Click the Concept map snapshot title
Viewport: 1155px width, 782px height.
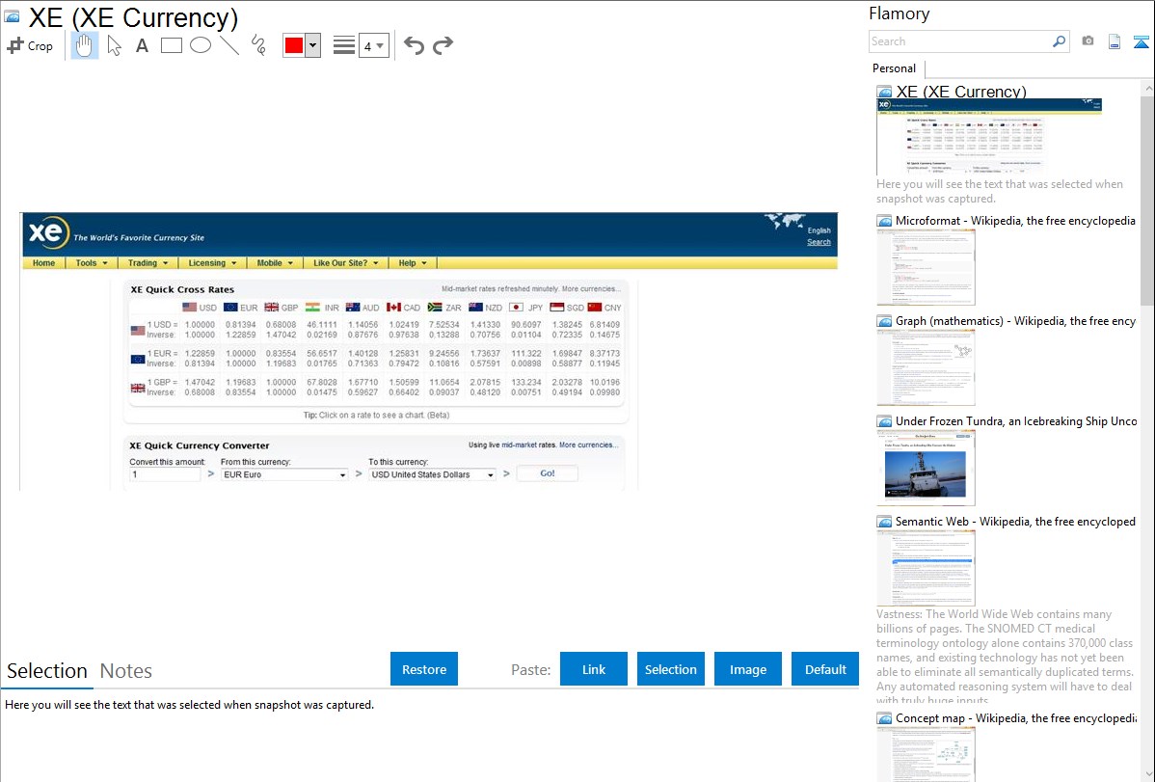coord(1015,717)
